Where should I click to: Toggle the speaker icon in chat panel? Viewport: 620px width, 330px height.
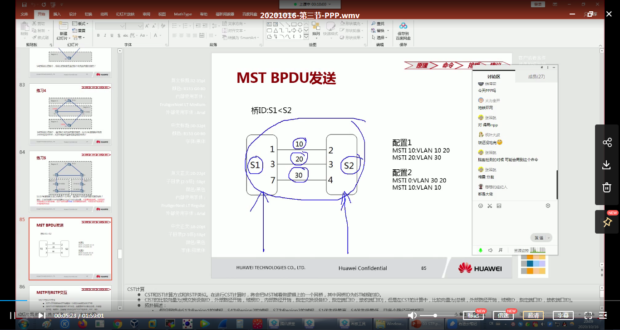click(490, 250)
